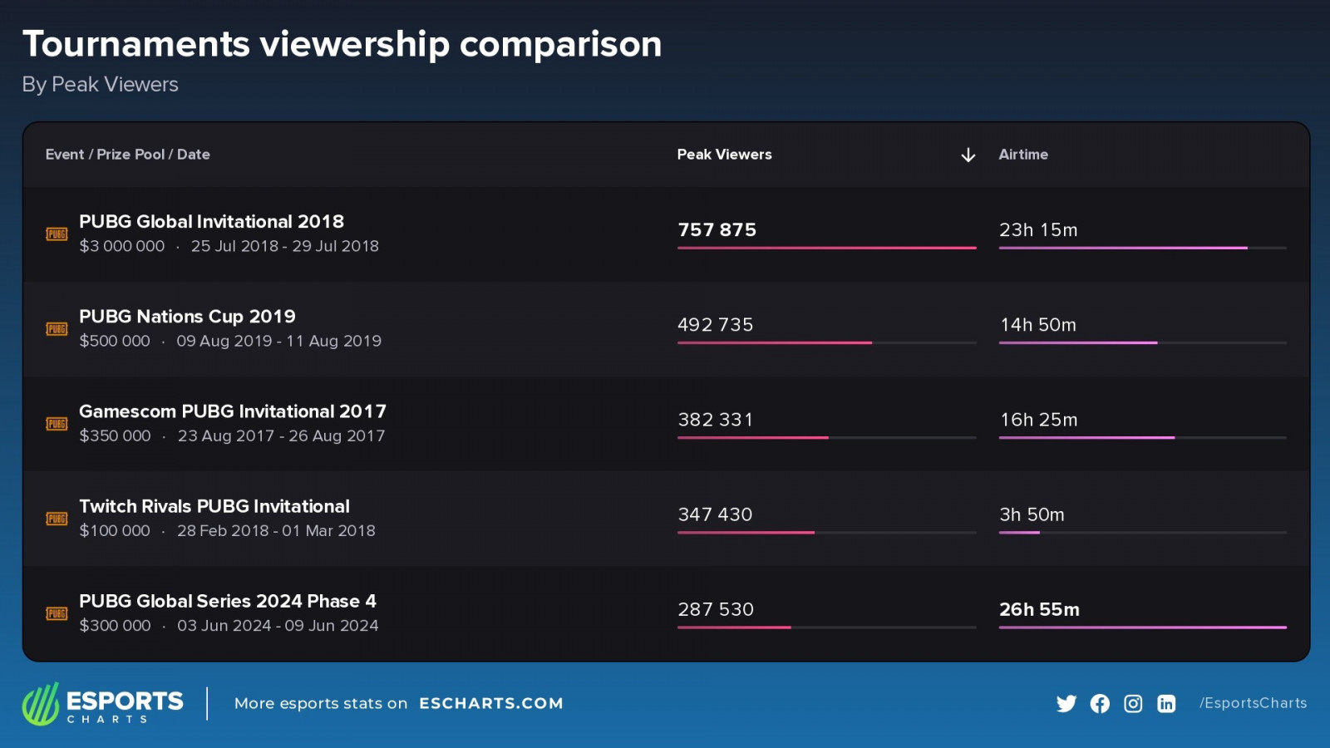The image size is (1330, 748).
Task: Open the ESCHARTS.COM link
Action: point(490,703)
